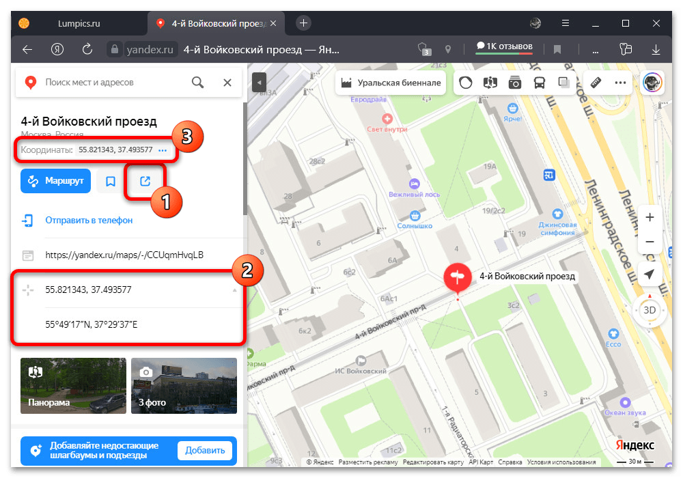Click side panel vertical scrollbar
This screenshot has width=683, height=478.
click(245, 159)
